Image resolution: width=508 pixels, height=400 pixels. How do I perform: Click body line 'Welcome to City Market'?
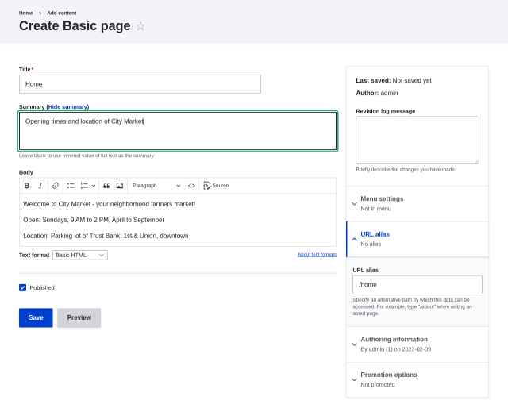point(110,204)
